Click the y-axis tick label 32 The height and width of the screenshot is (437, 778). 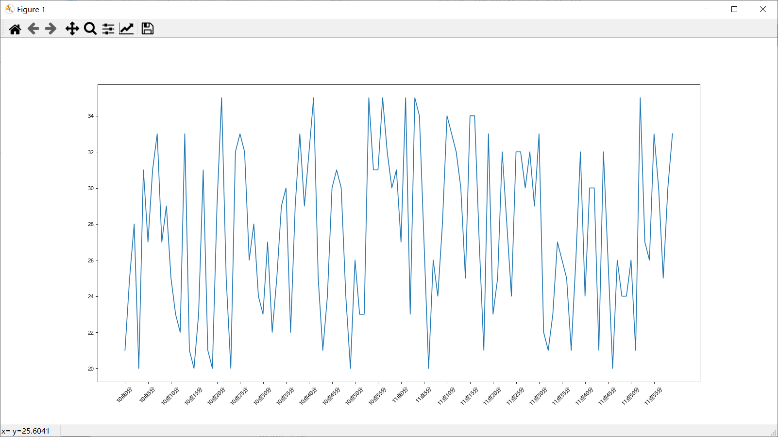click(91, 152)
